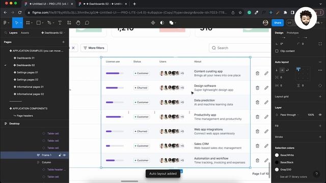
Task: Toggle visibility of Frame 1 layer
Action: pyautogui.click(x=65, y=155)
